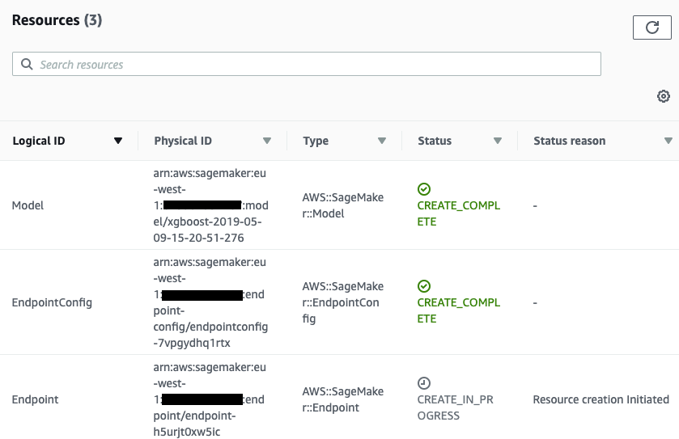Screen dimensions: 679x439
Task: Click the Status column header label
Action: 435,141
